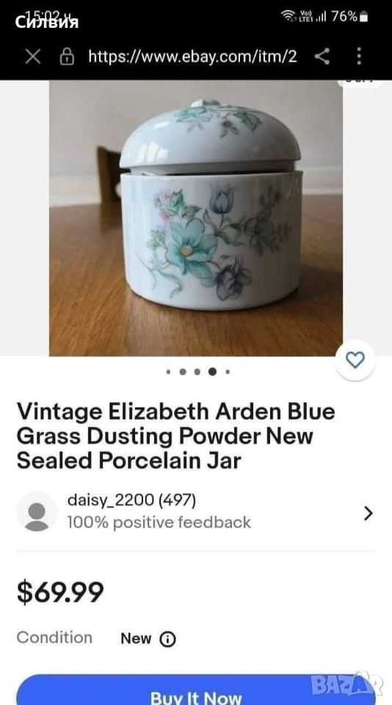Expand seller details with the chevron arrow

[x=369, y=513]
